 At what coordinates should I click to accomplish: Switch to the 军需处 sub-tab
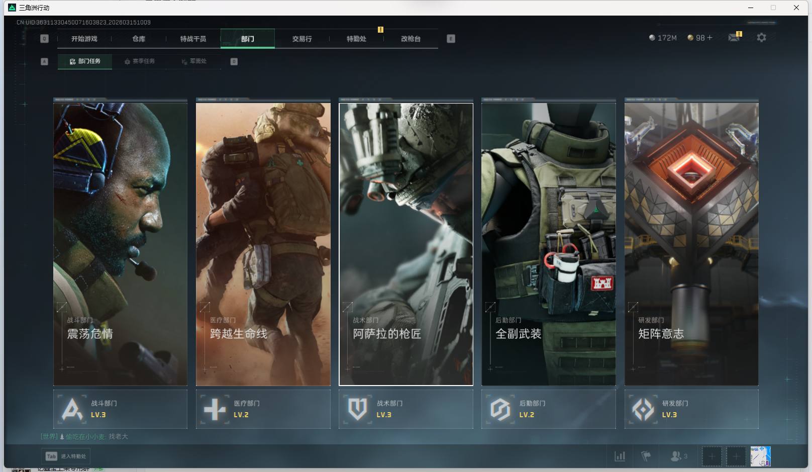(194, 61)
